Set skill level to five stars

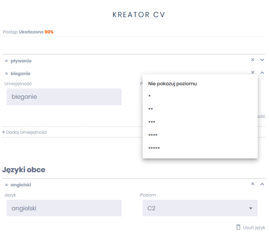tap(154, 148)
